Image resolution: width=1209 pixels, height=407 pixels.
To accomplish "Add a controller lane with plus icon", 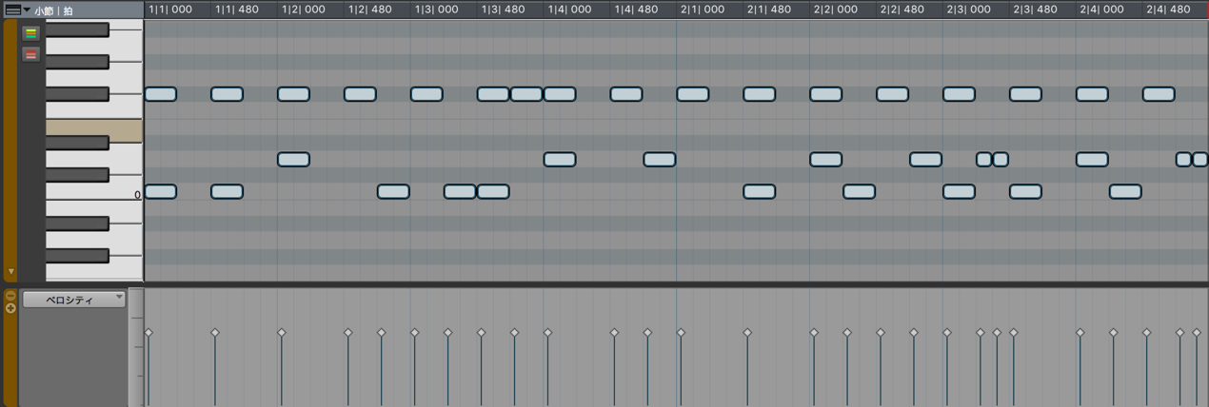I will (x=10, y=308).
